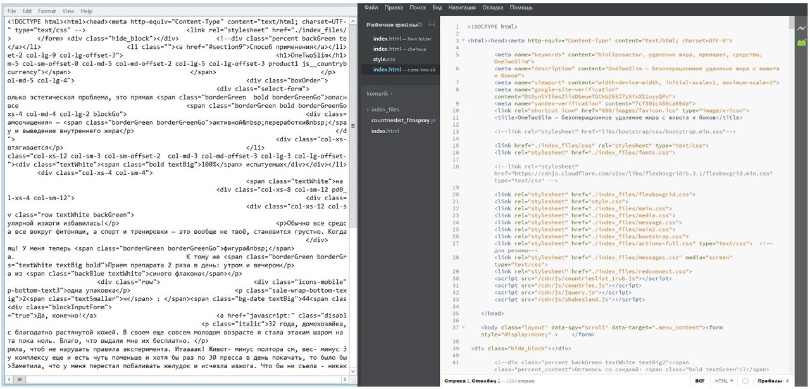Open index.html in komarik project tree
810x389 pixels.
point(385,131)
